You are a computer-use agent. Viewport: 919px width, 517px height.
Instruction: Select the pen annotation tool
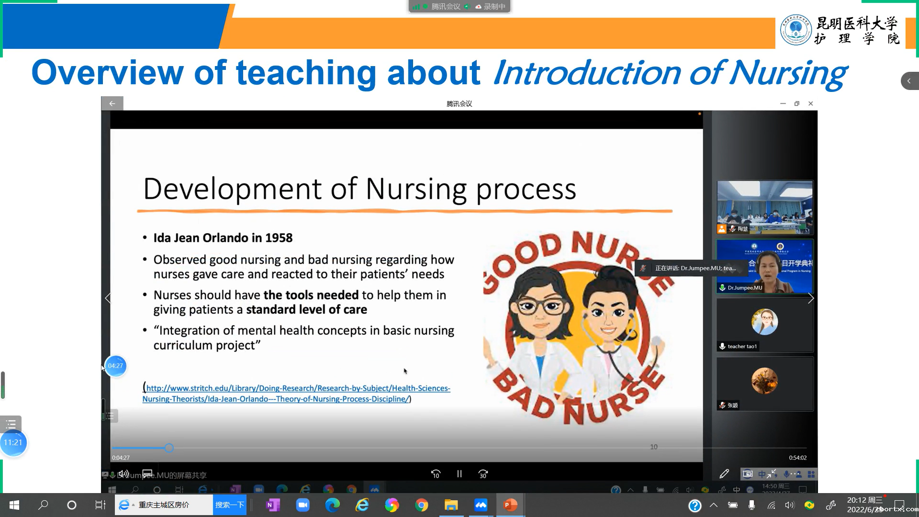724,474
